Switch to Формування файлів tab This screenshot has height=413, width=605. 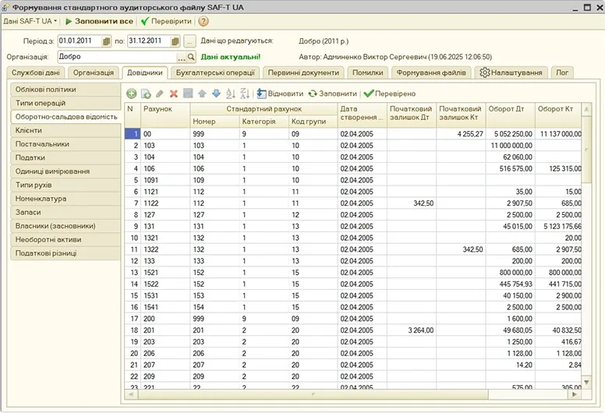click(x=431, y=72)
